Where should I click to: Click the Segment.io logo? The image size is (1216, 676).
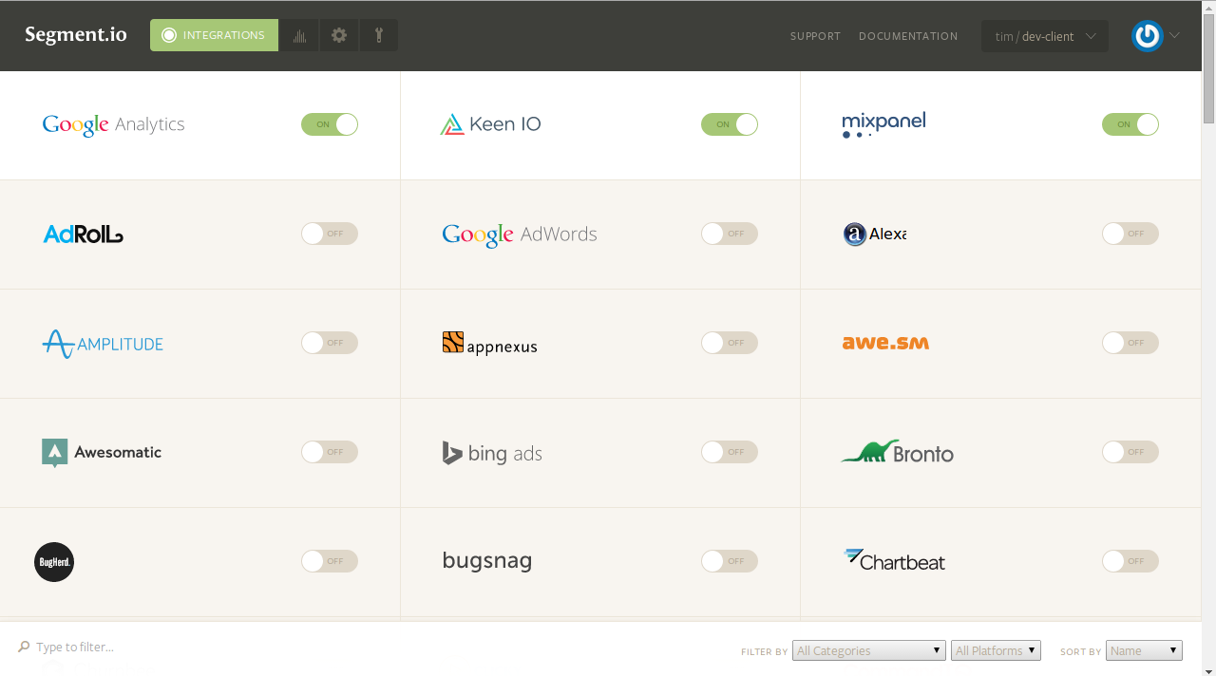[x=76, y=35]
